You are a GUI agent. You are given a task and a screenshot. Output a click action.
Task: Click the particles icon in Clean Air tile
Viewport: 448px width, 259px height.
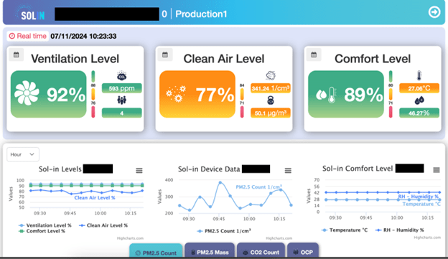coord(177,94)
